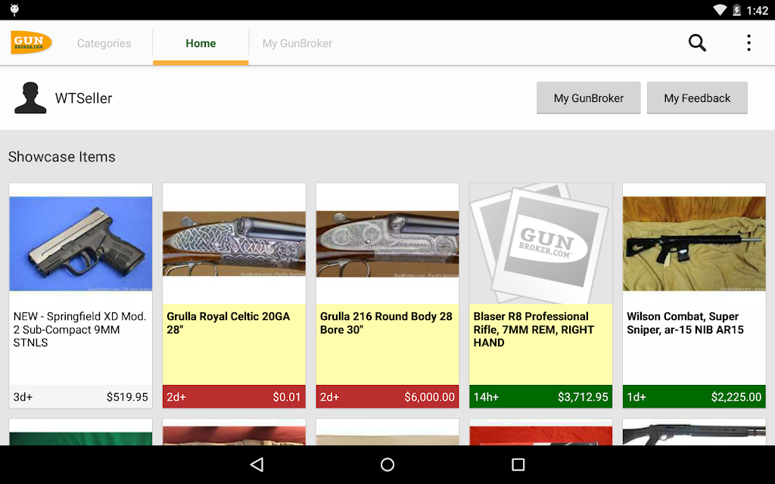Click the My Feedback button
The width and height of the screenshot is (775, 484).
coord(697,98)
